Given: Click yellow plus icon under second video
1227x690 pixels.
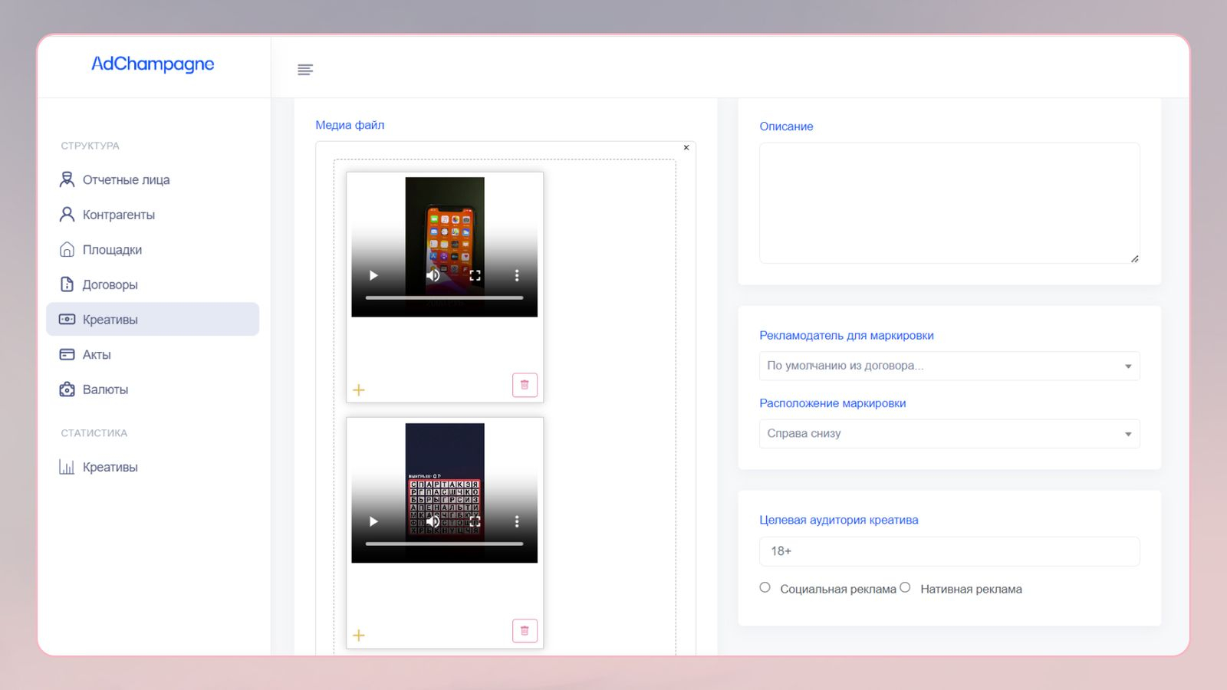Looking at the screenshot, I should click(x=359, y=636).
